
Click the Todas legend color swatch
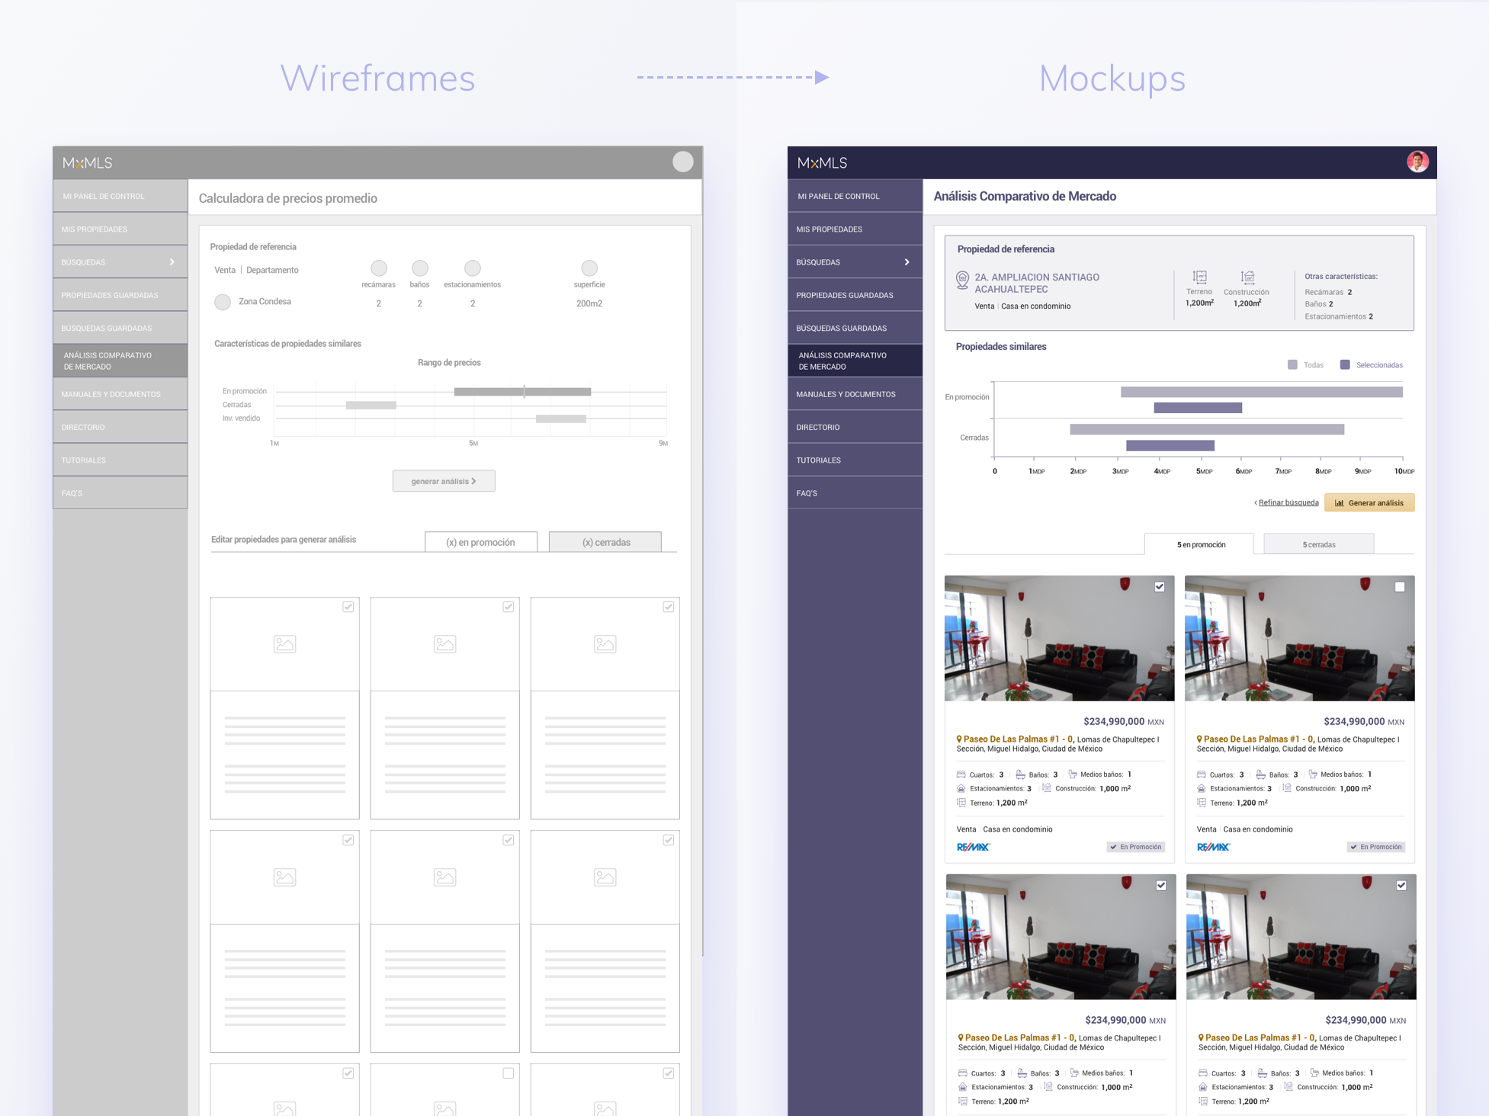(x=1292, y=364)
